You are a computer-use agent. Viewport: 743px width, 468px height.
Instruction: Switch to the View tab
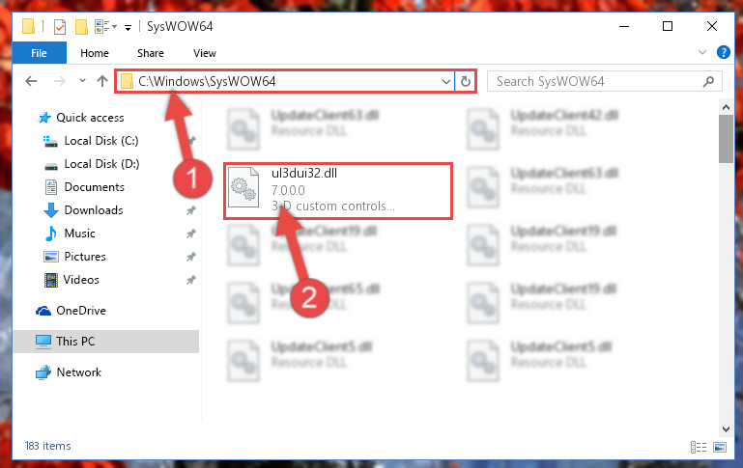coord(205,53)
